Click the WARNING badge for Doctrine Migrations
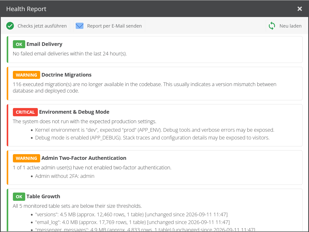309x232 pixels. (27, 75)
